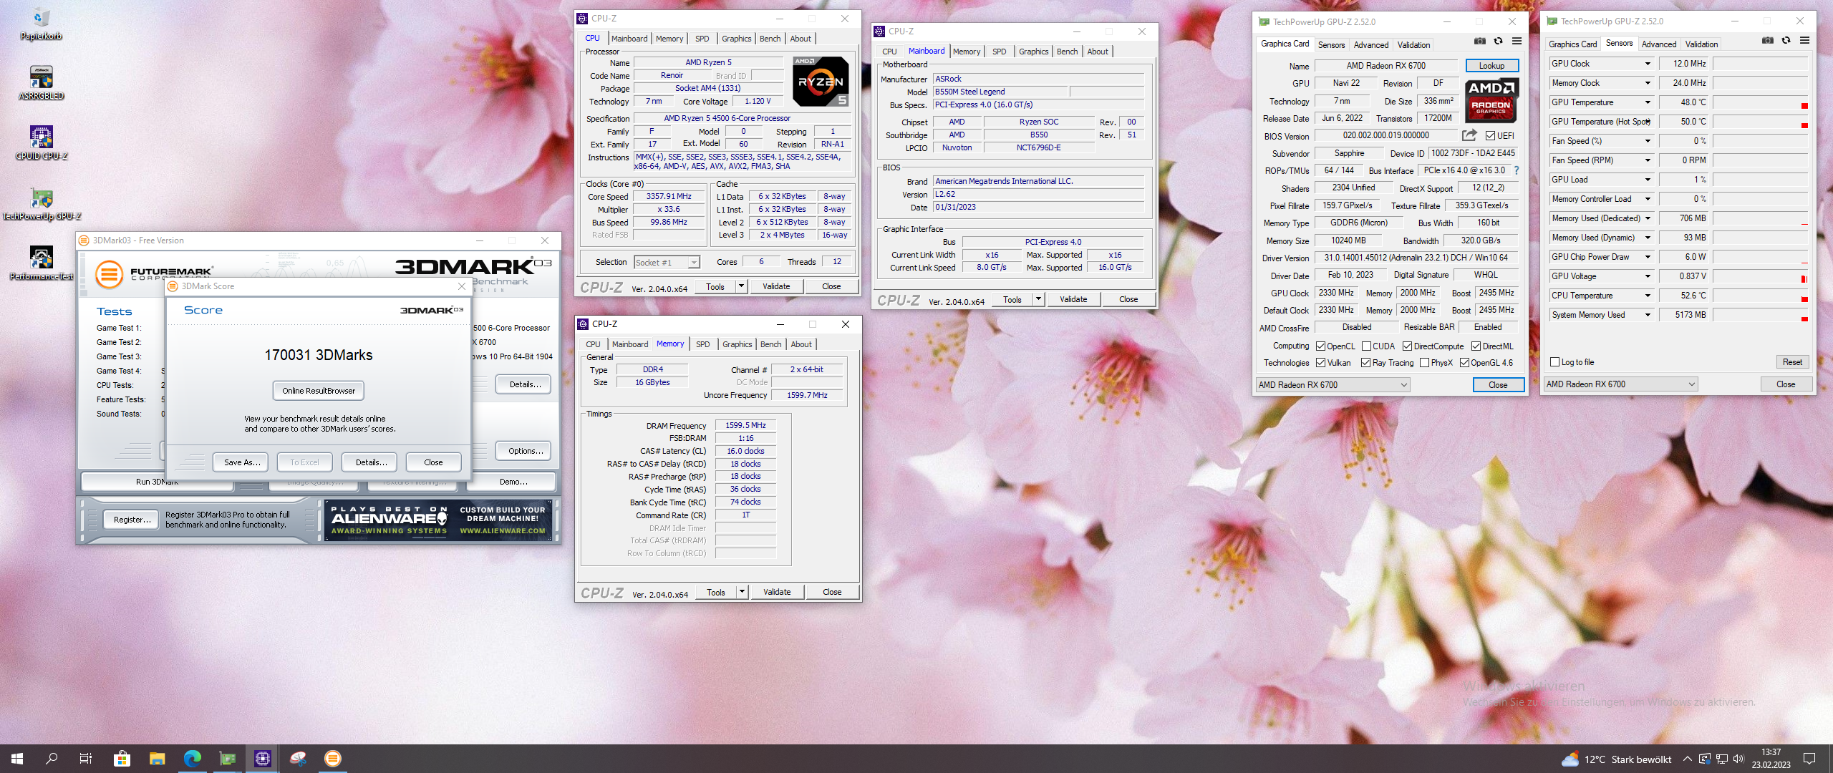Click the Reset button in GPU-Z Sensors
1833x773 pixels.
tap(1792, 362)
